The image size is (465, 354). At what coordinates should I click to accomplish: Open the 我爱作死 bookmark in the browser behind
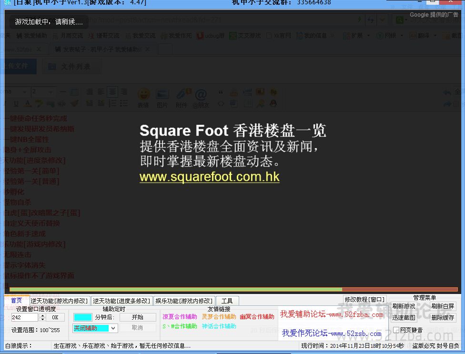[176, 36]
